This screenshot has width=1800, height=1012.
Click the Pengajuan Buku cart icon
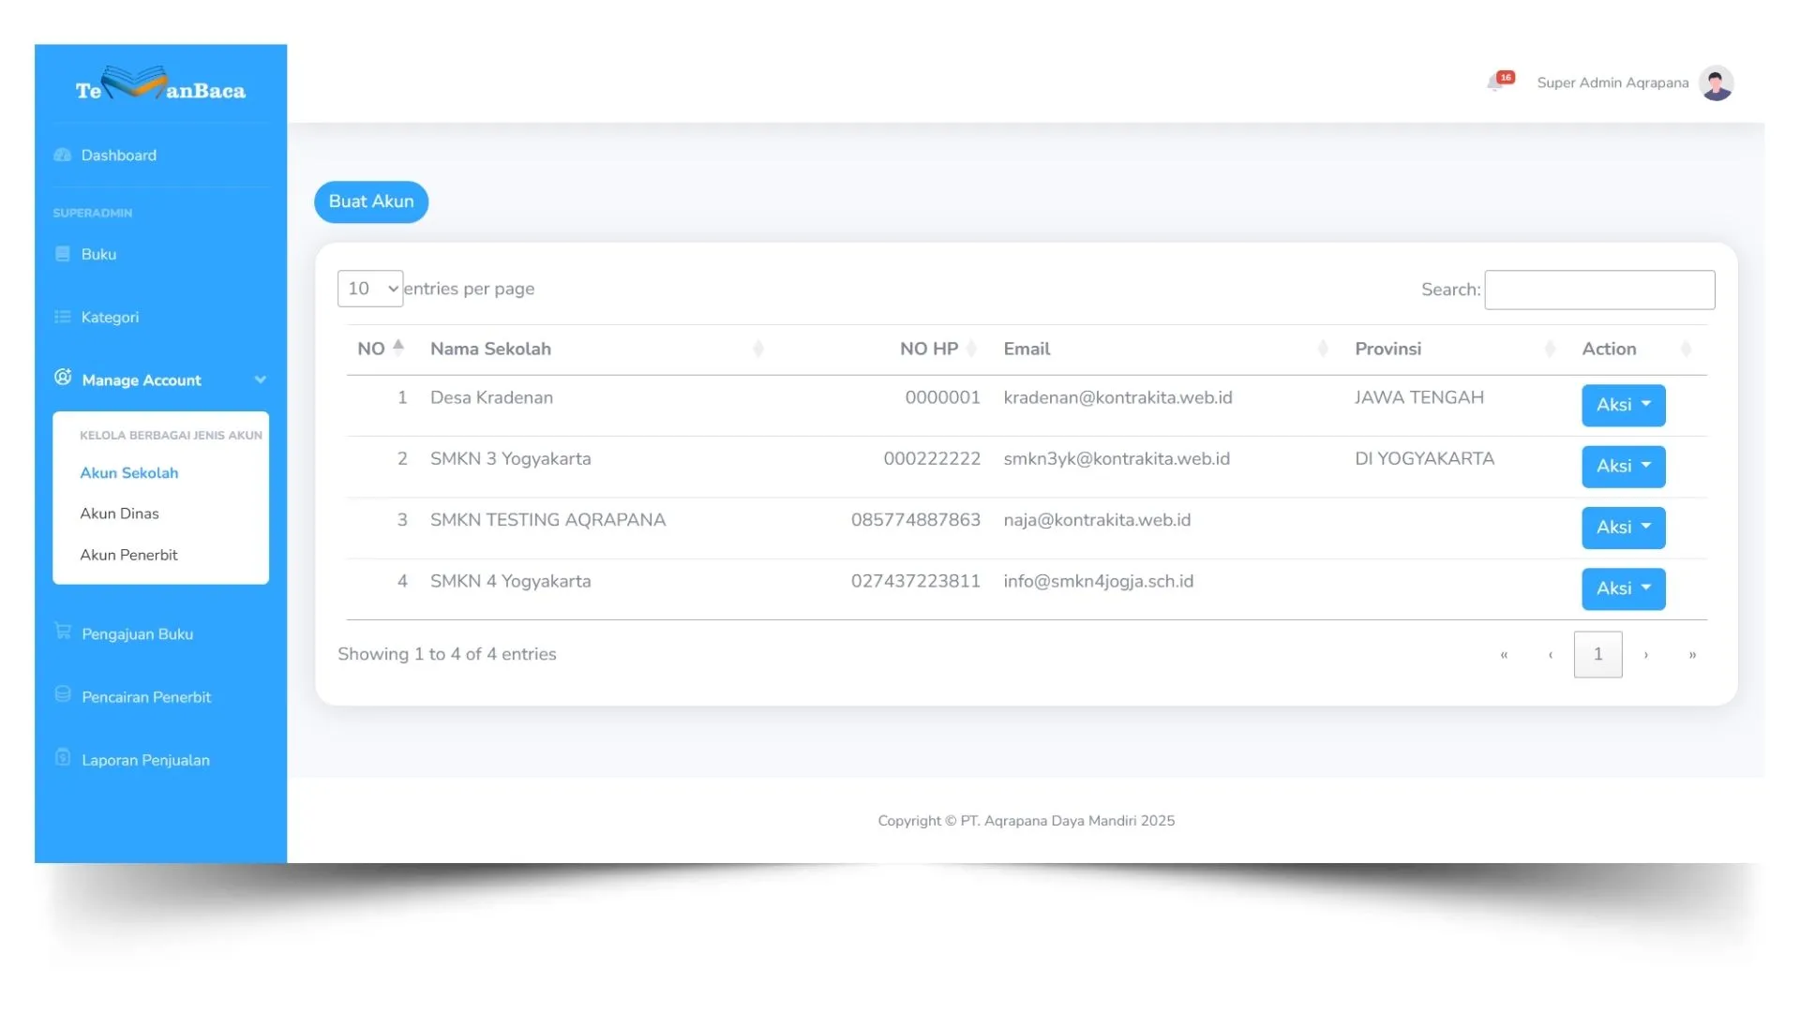pyautogui.click(x=63, y=632)
